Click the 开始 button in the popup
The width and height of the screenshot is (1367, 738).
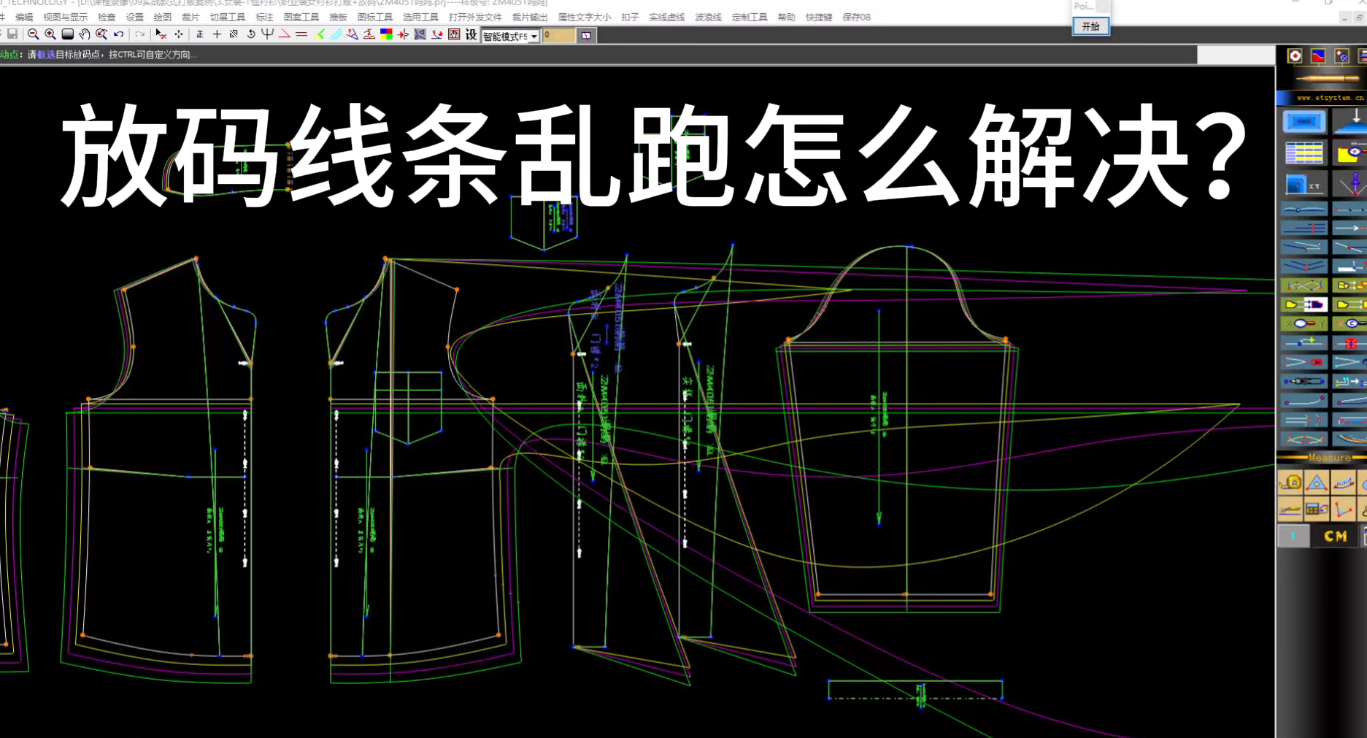coord(1090,26)
